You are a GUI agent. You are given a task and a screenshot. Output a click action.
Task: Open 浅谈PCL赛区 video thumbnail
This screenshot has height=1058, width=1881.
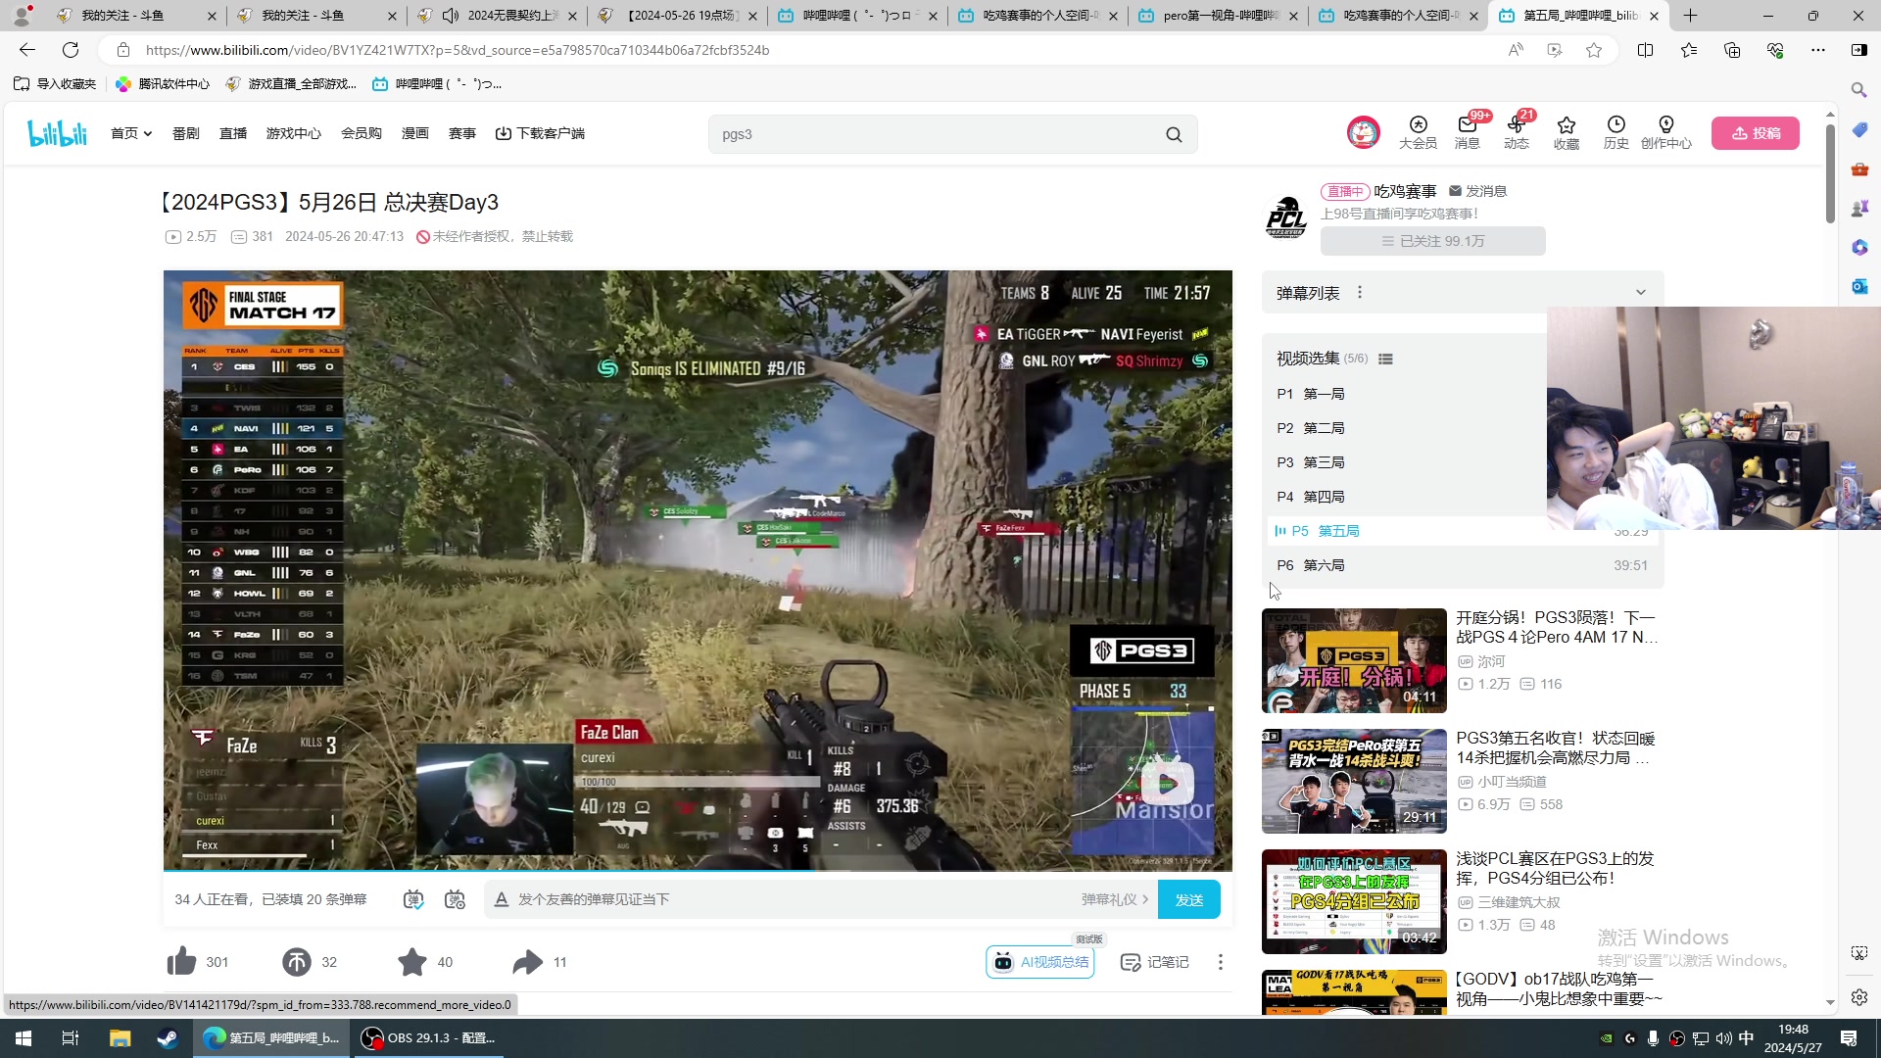1354,901
